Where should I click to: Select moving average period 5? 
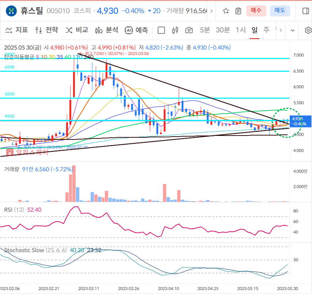click(38, 57)
